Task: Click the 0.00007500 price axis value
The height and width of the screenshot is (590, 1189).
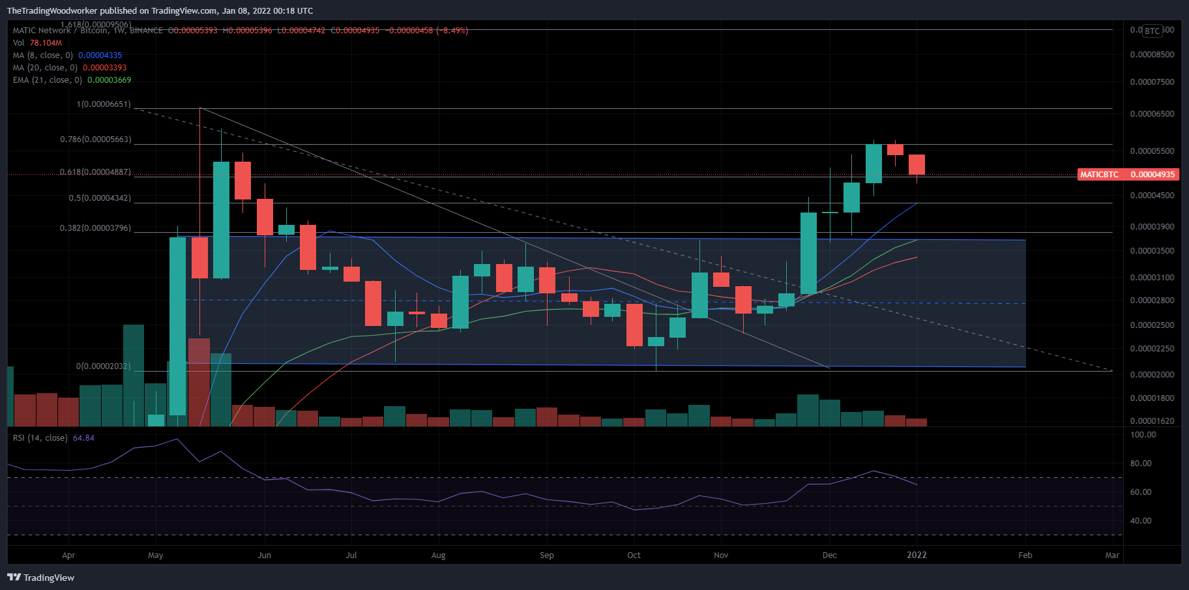Action: (x=1152, y=82)
